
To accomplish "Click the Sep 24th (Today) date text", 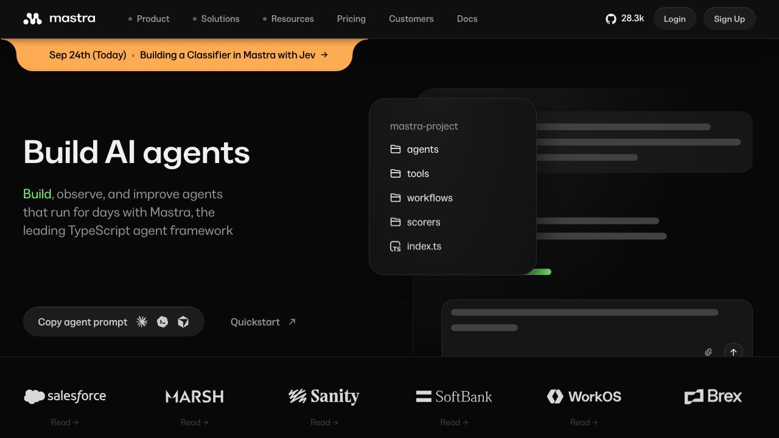I will (x=88, y=55).
